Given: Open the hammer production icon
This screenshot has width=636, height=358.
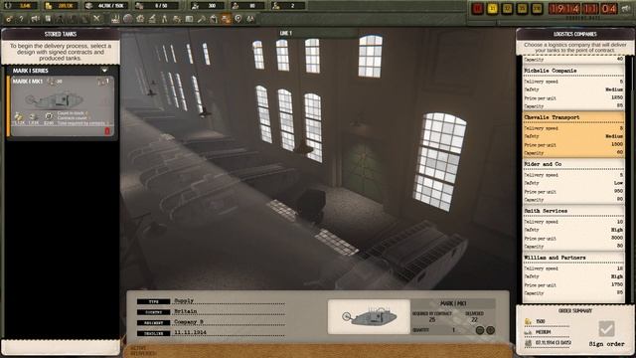Looking at the screenshot, I should (x=201, y=19).
